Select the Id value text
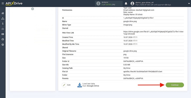Image resolution: width=191 pixels, height=98 pixels. point(138,18)
